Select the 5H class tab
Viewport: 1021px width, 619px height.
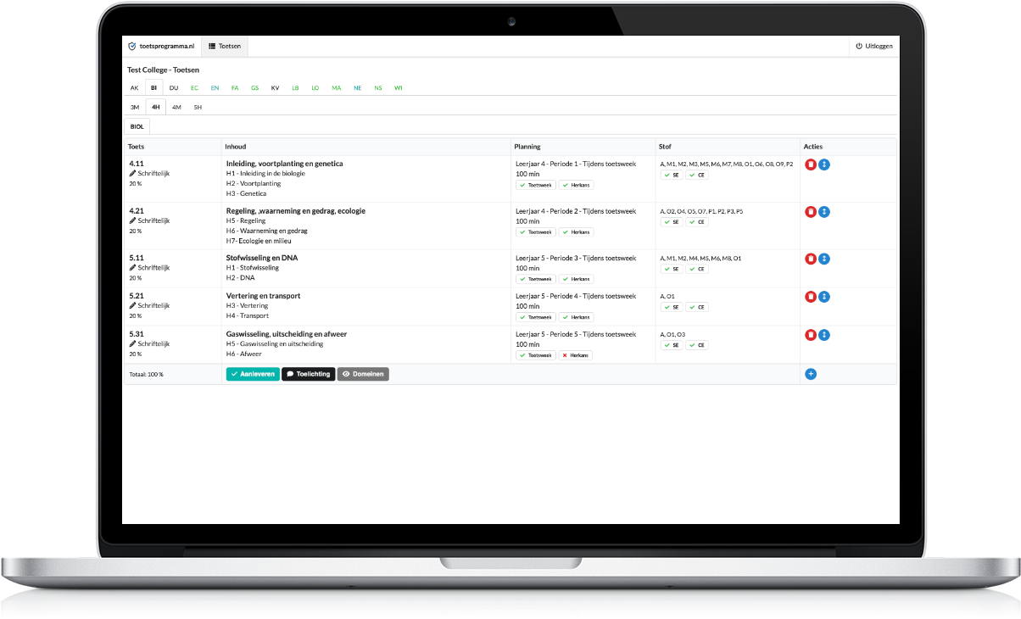(x=198, y=108)
